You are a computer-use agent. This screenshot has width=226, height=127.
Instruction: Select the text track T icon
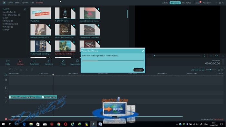pos(6,93)
